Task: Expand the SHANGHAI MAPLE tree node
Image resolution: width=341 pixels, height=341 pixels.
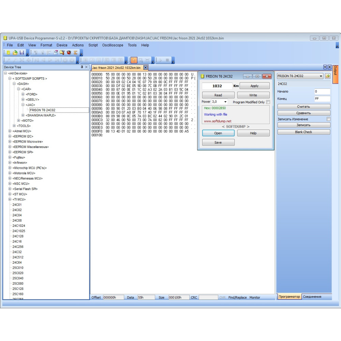Action: click(23, 115)
